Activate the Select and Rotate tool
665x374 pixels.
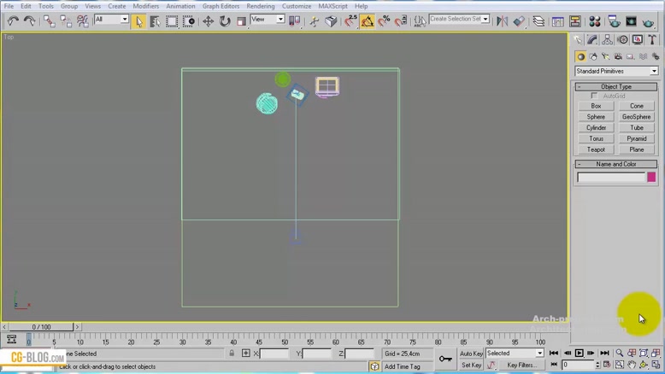(x=225, y=20)
